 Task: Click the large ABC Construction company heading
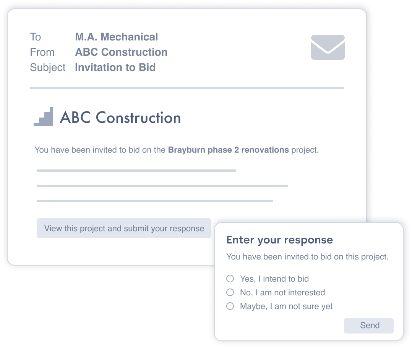pos(120,118)
